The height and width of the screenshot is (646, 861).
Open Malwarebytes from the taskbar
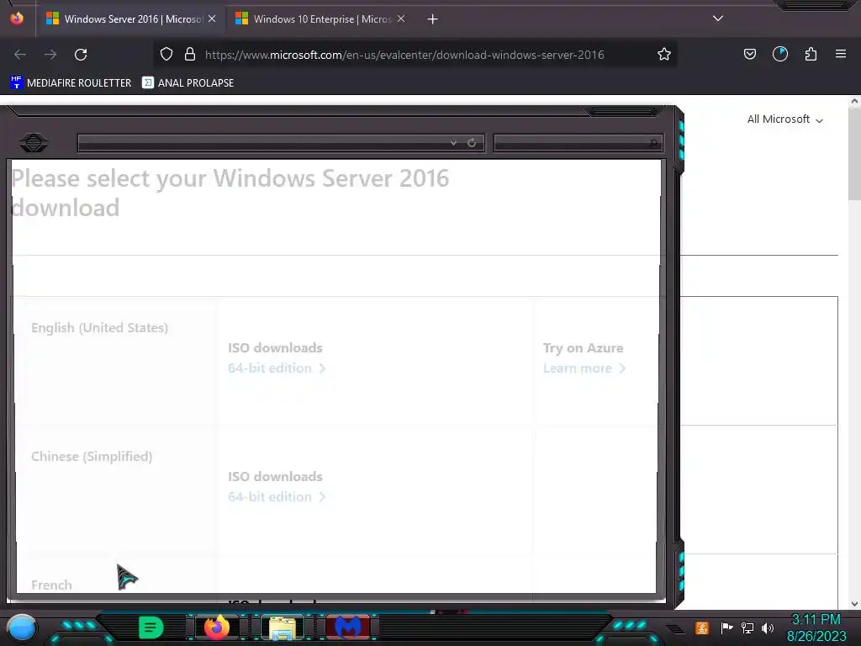(347, 627)
